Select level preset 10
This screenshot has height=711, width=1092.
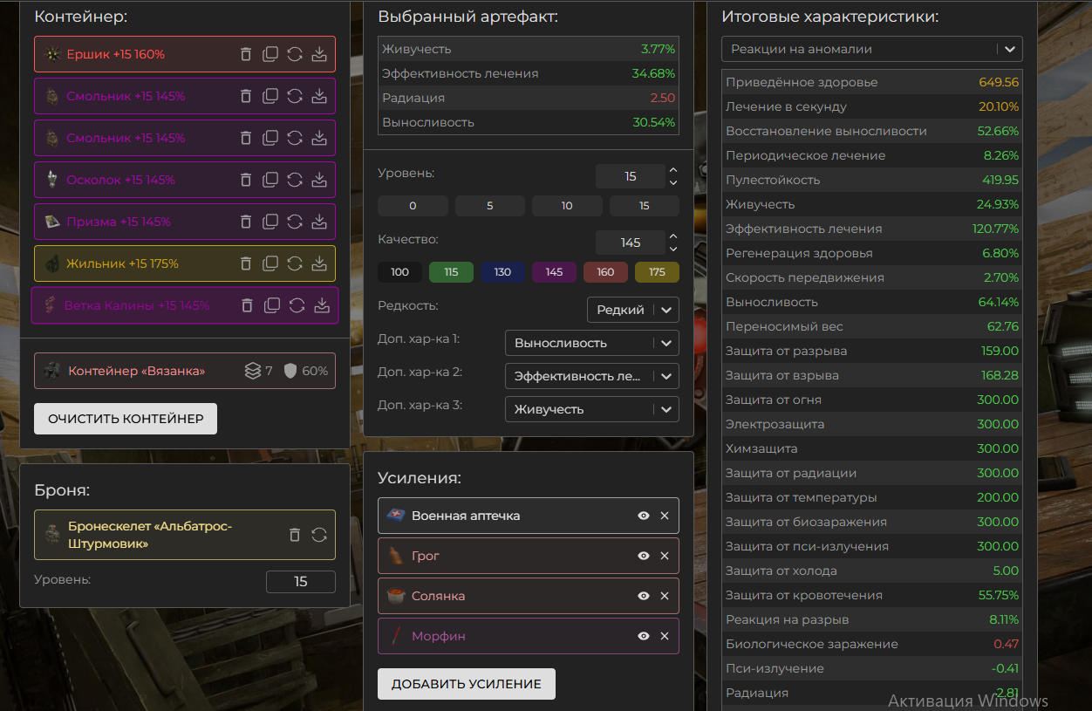point(567,206)
